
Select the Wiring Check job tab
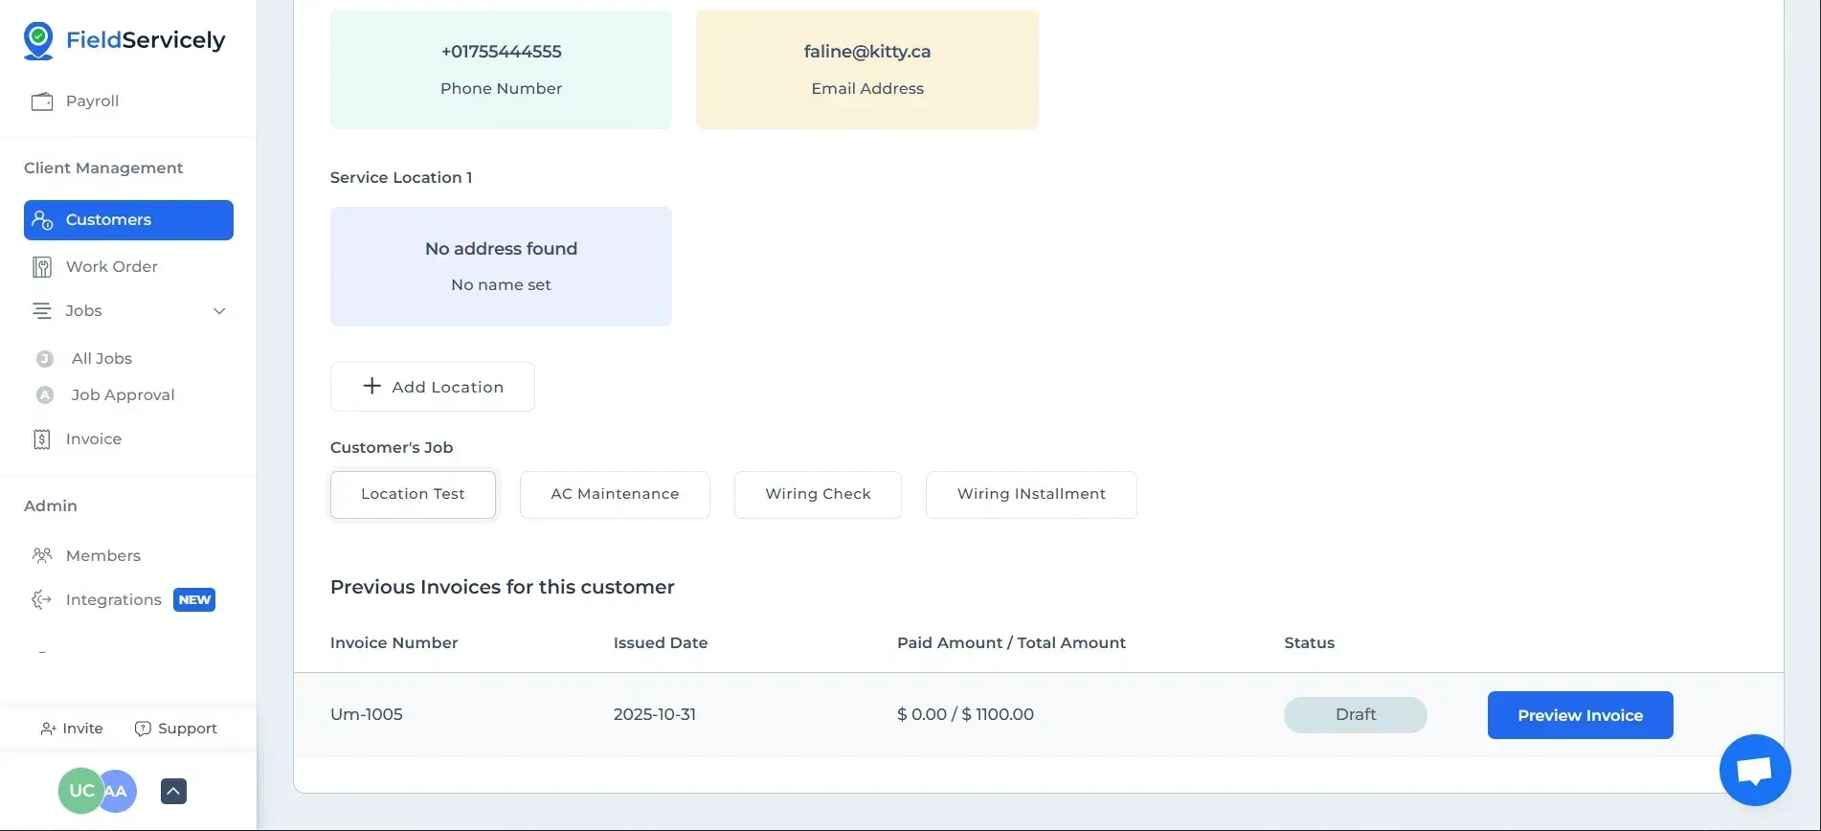point(818,494)
